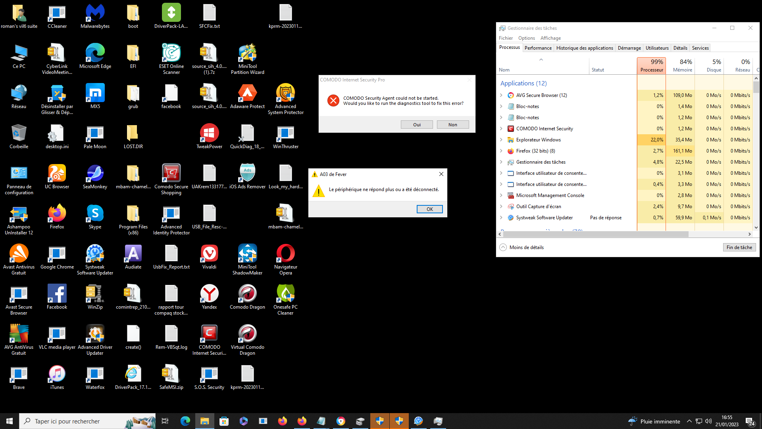
Task: Open the Yandex browser icon
Action: [x=209, y=297]
